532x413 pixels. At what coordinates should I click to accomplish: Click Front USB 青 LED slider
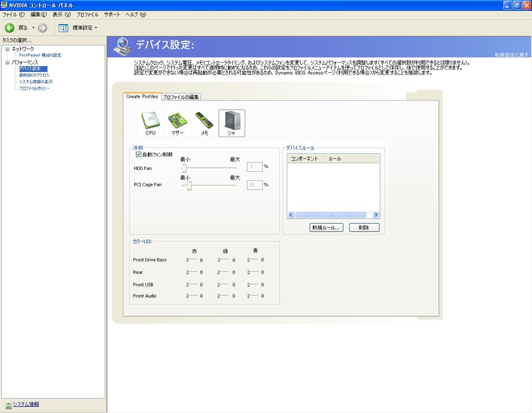253,285
